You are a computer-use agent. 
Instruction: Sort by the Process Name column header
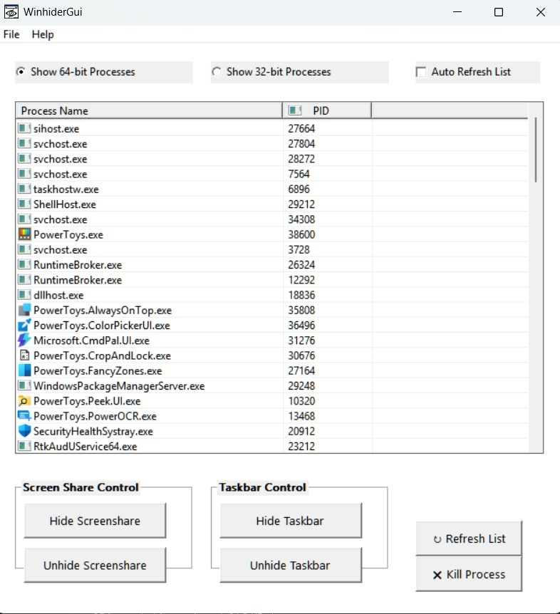coord(149,111)
